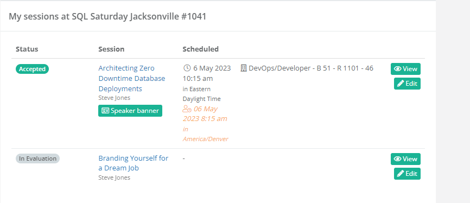Viewport: 470px width, 203px height.
Task: Click the Scheduled column header
Action: pos(200,49)
